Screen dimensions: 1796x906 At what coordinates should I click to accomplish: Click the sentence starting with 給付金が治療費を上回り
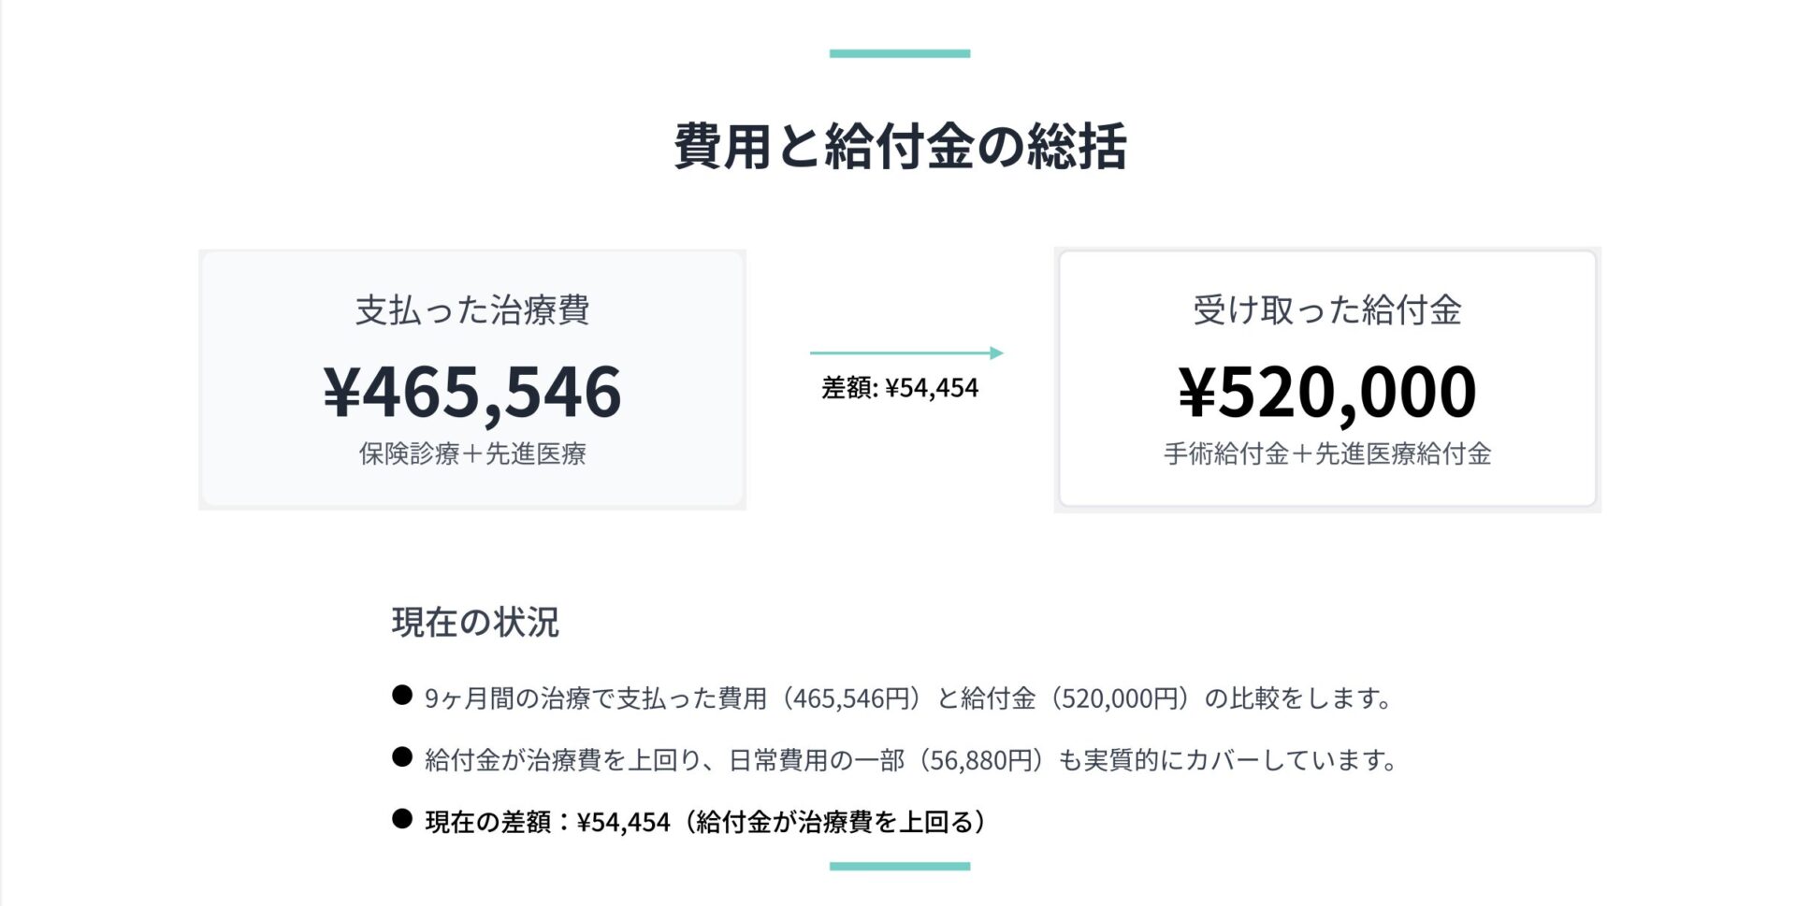tap(909, 760)
